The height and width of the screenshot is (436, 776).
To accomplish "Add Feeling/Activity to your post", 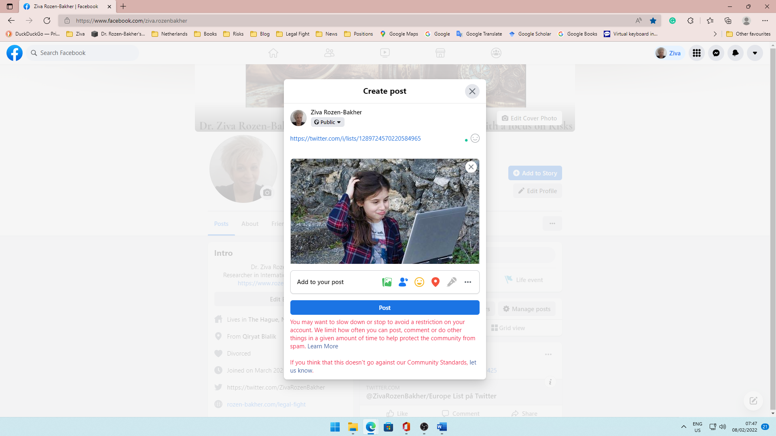I will coord(419,282).
